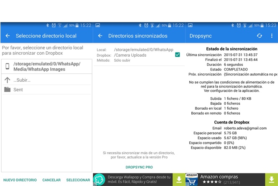Tap the sync refresh icon in Dropsync

[260, 36]
